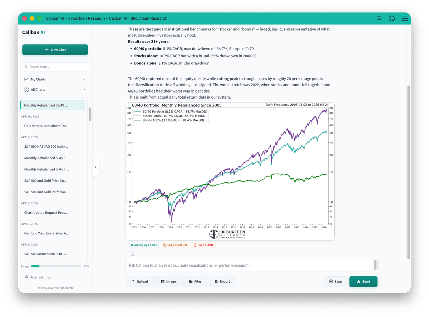Image resolution: width=429 pixels, height=317 pixels.
Task: Click the User Settings person icon
Action: pos(26,277)
